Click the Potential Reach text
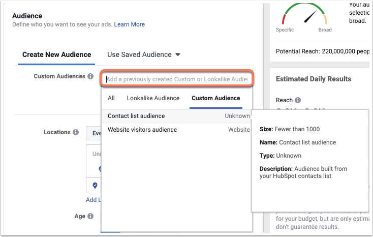This screenshot has width=373, height=237. click(x=323, y=51)
